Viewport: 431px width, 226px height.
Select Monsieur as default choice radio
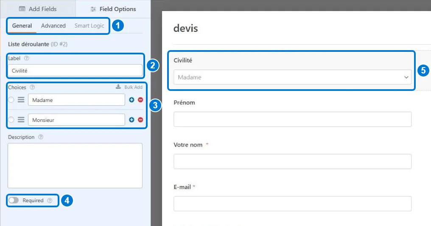[11, 120]
